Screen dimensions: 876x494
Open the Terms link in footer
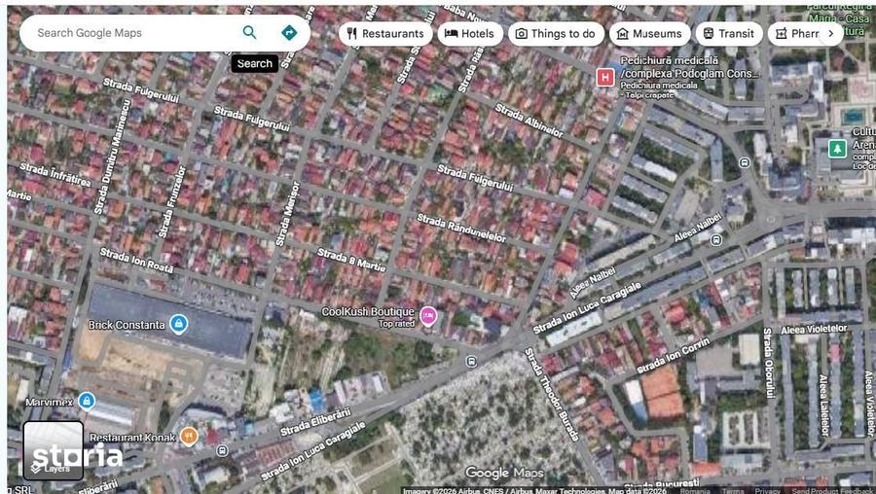click(734, 491)
